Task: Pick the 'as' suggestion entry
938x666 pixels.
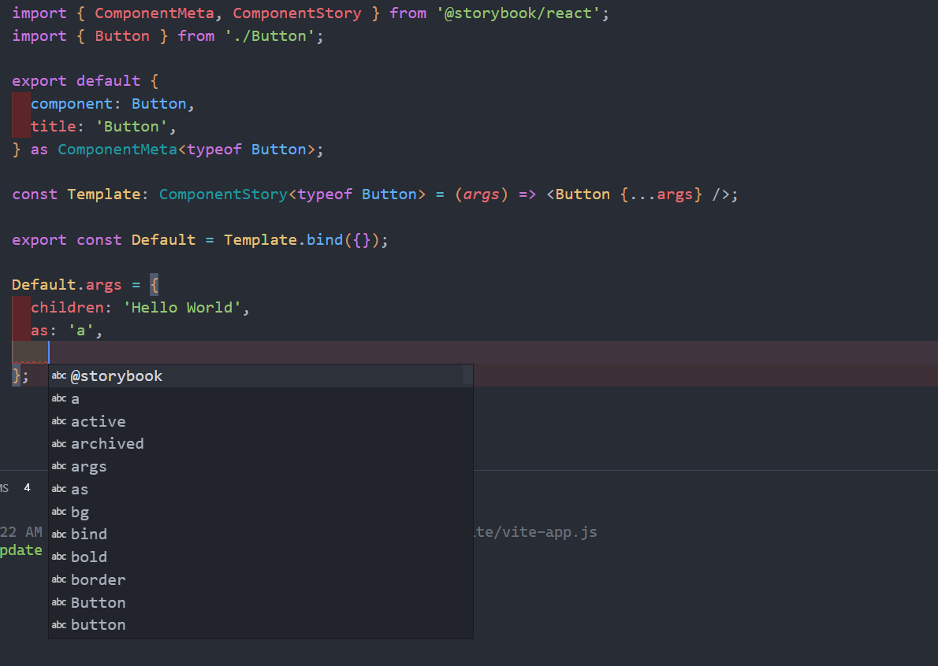Action: click(260, 489)
